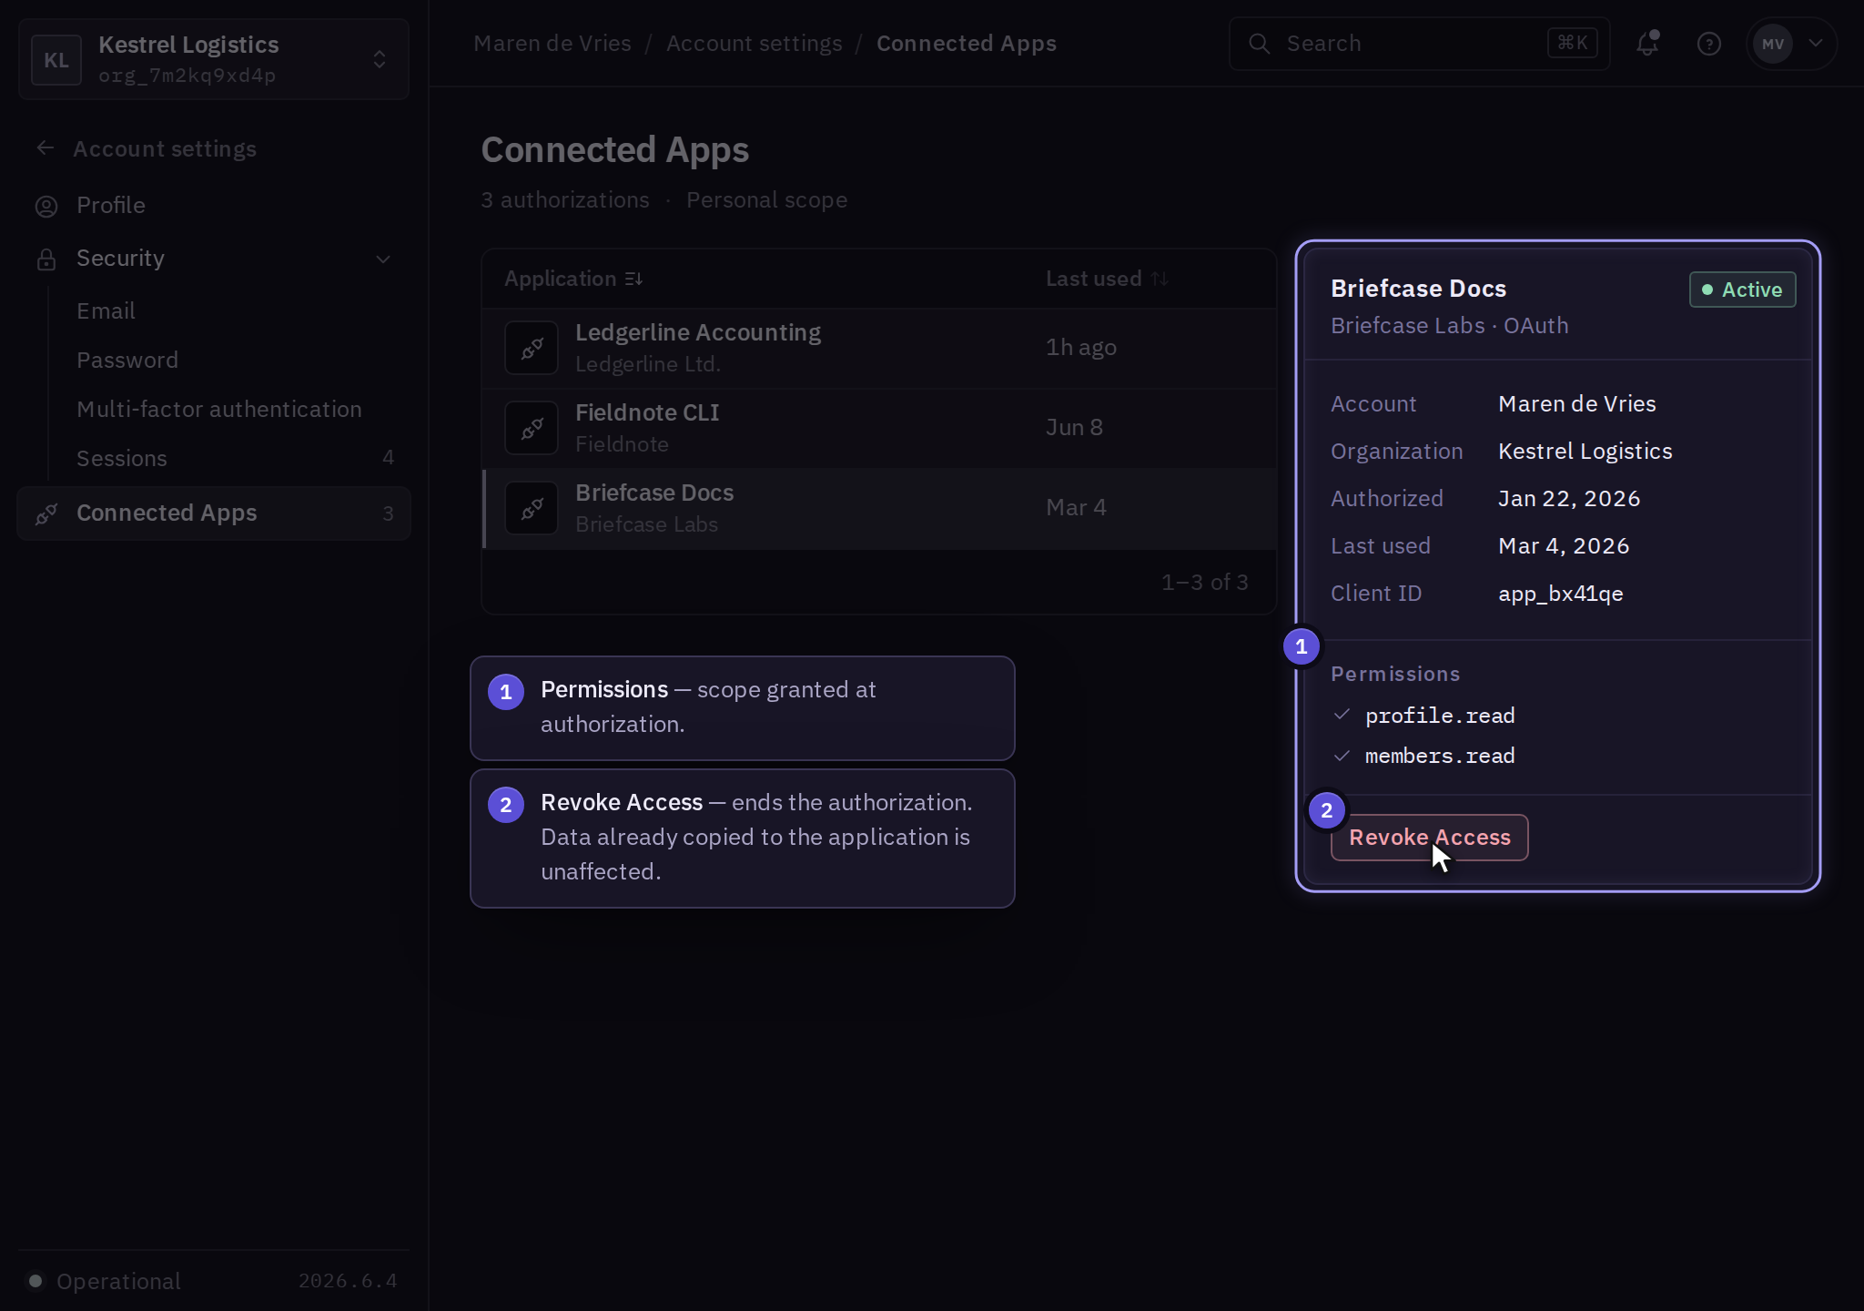The height and width of the screenshot is (1311, 1864).
Task: Open Multi-factor authentication settings
Action: pos(219,410)
